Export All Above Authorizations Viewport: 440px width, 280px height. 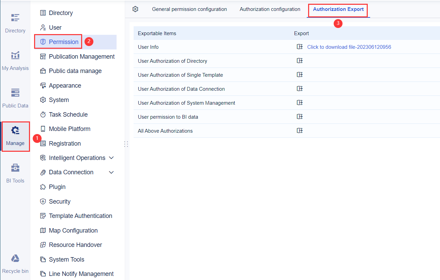coord(300,131)
